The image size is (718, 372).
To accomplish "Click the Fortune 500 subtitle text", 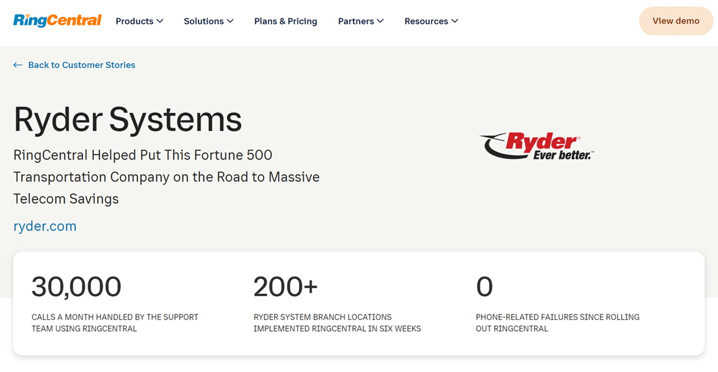I will point(166,177).
